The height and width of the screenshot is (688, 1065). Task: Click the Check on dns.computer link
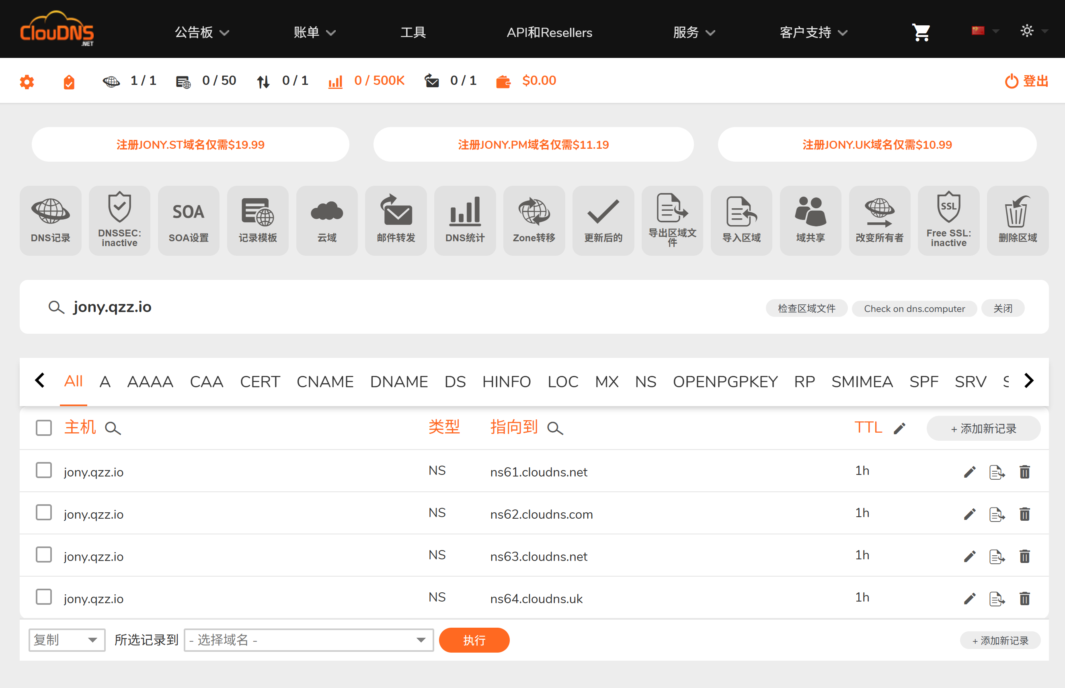[x=914, y=308]
